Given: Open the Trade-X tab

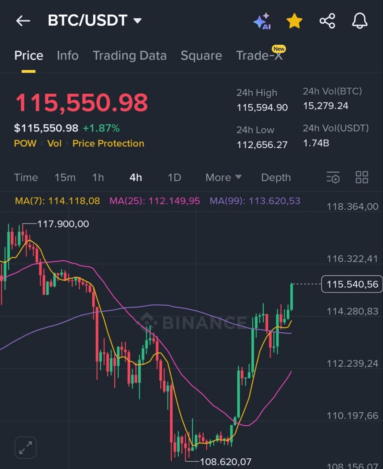Looking at the screenshot, I should [x=260, y=56].
